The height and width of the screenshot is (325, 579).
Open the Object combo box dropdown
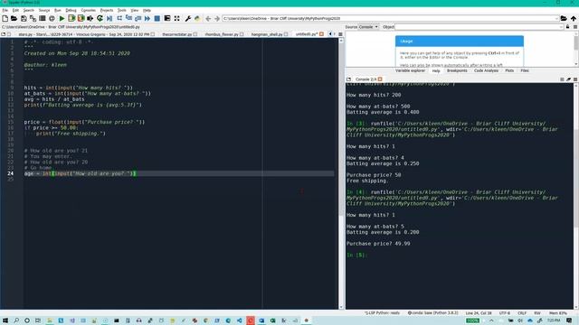[x=561, y=27]
